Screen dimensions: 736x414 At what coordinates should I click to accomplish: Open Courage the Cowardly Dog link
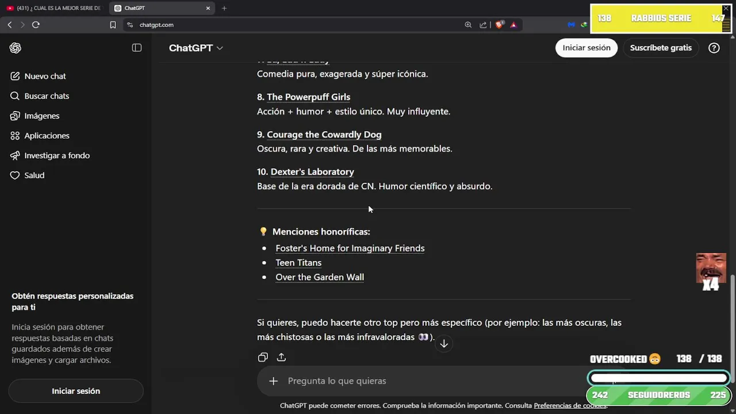click(x=324, y=135)
